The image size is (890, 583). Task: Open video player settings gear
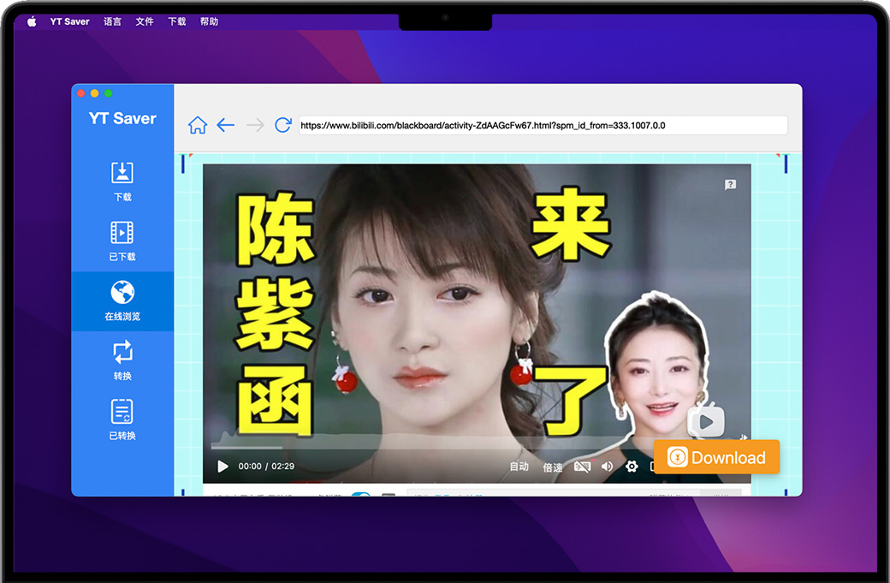pyautogui.click(x=632, y=467)
